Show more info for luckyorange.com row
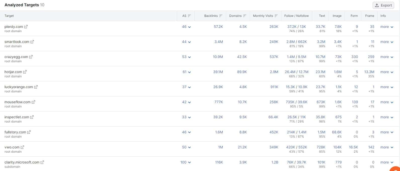The height and width of the screenshot is (171, 400). tap(387, 87)
